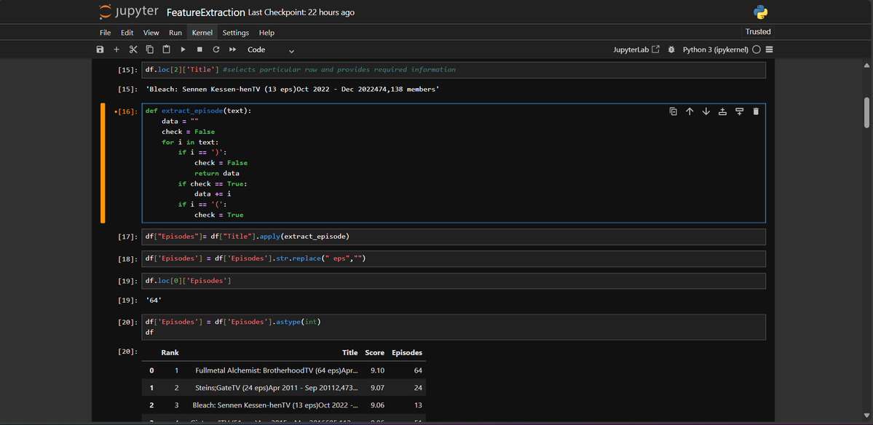Click the kernel status circle indicator
873x425 pixels.
point(756,49)
